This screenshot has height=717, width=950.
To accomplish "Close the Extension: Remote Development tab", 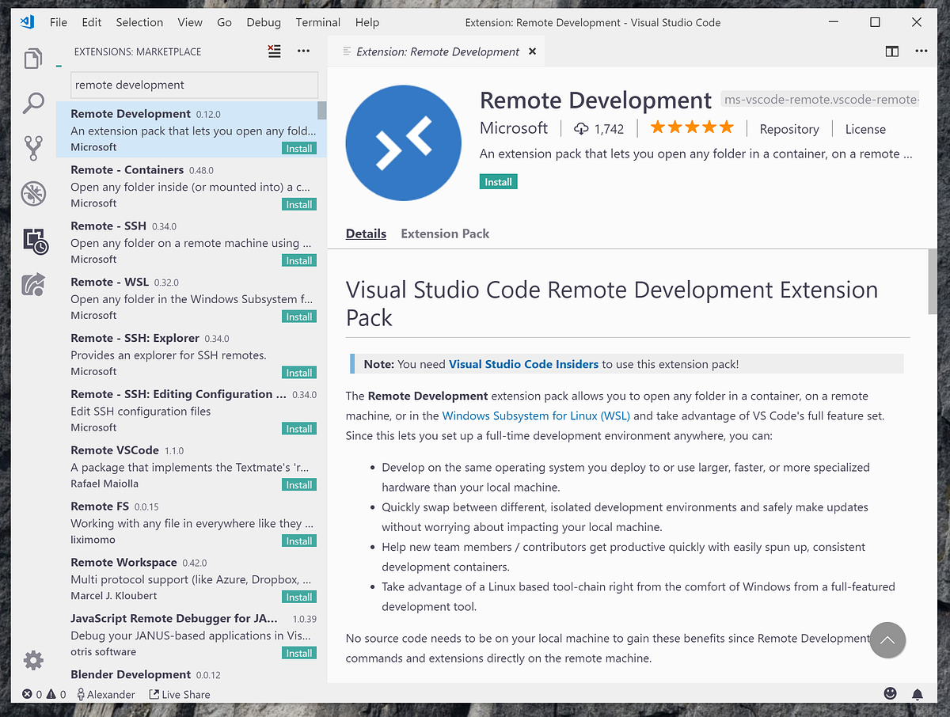I will (532, 51).
